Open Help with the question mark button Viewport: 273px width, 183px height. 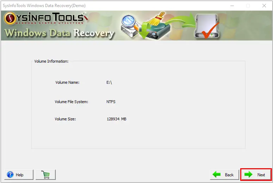point(19,175)
